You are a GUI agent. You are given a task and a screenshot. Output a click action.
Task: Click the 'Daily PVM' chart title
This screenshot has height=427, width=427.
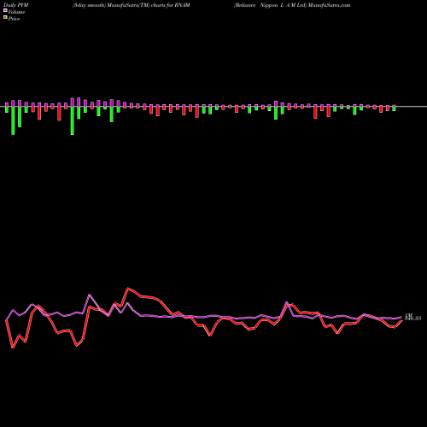(x=15, y=5)
